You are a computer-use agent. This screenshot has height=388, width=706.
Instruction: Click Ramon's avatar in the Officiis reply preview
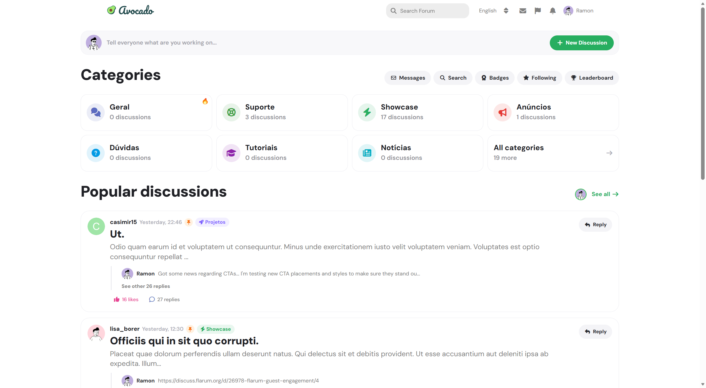(x=127, y=381)
